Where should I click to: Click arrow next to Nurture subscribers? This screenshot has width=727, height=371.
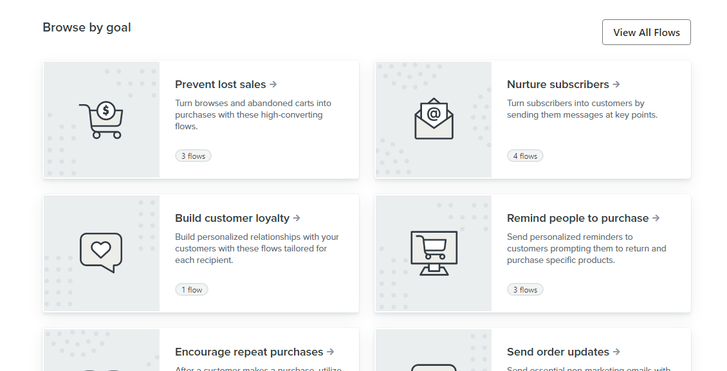(616, 84)
